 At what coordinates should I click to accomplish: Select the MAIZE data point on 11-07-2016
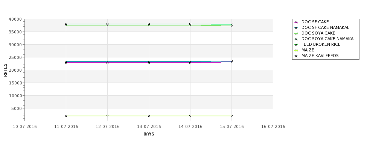pyautogui.click(x=66, y=116)
